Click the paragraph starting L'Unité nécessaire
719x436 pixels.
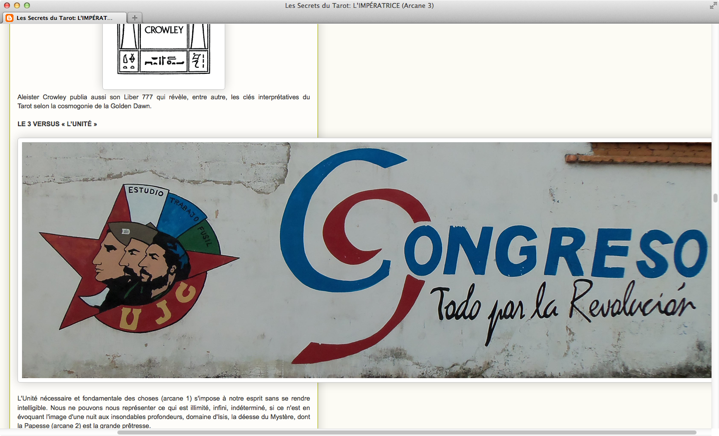coord(163,412)
